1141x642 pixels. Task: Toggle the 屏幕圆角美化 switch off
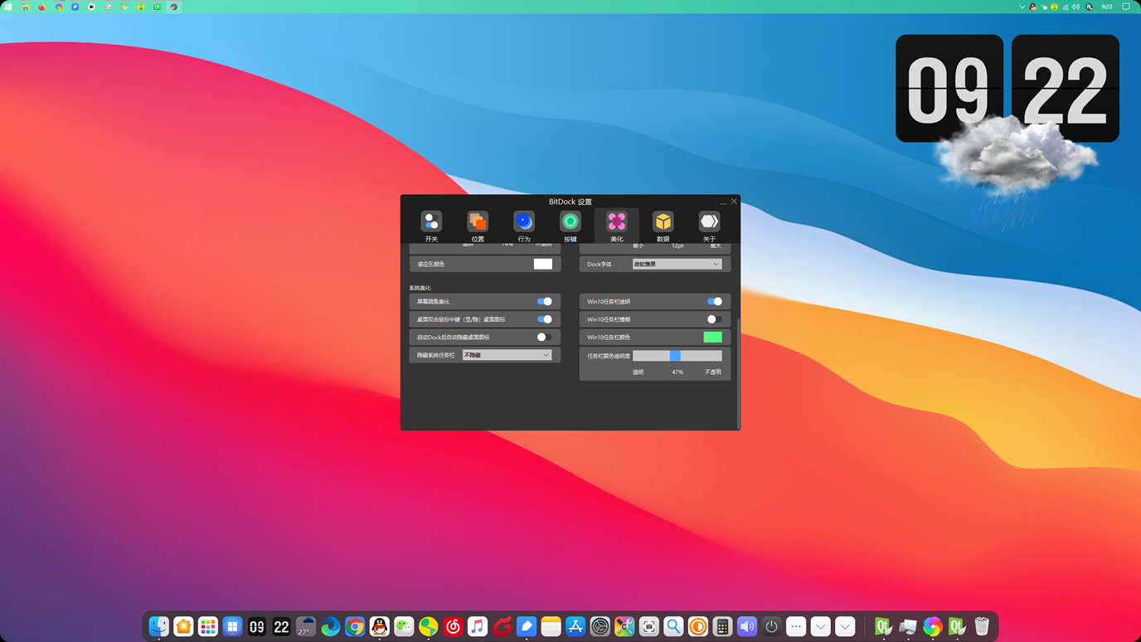(x=544, y=302)
